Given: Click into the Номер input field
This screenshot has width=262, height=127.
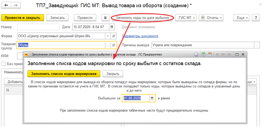Looking at the screenshot, I should click(38, 27).
